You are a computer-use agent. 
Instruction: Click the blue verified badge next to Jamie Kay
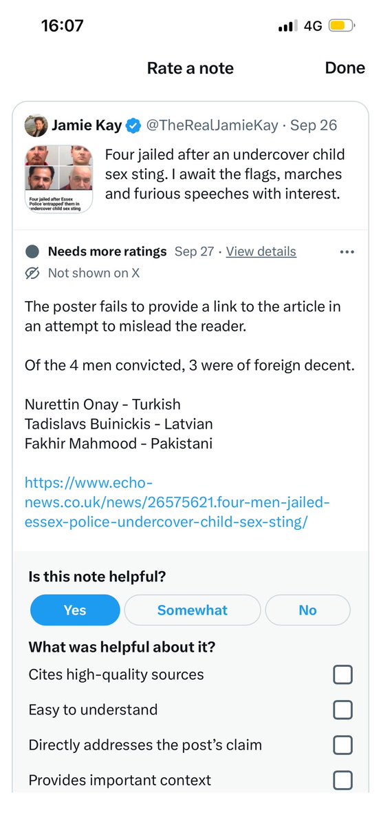(133, 125)
